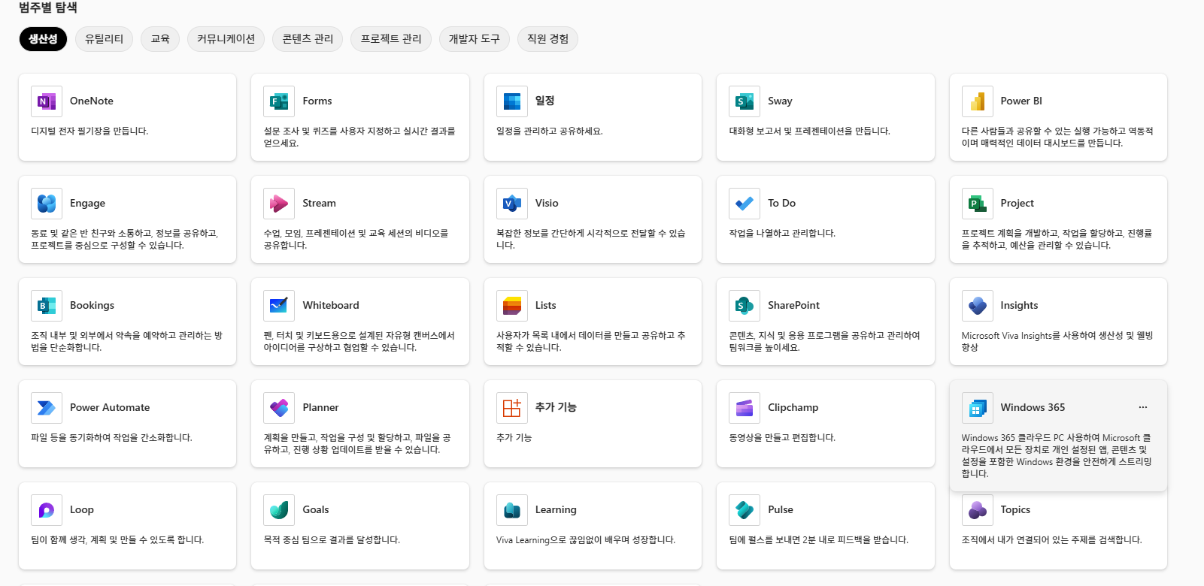Click the Windows 365 description text

click(x=1057, y=455)
